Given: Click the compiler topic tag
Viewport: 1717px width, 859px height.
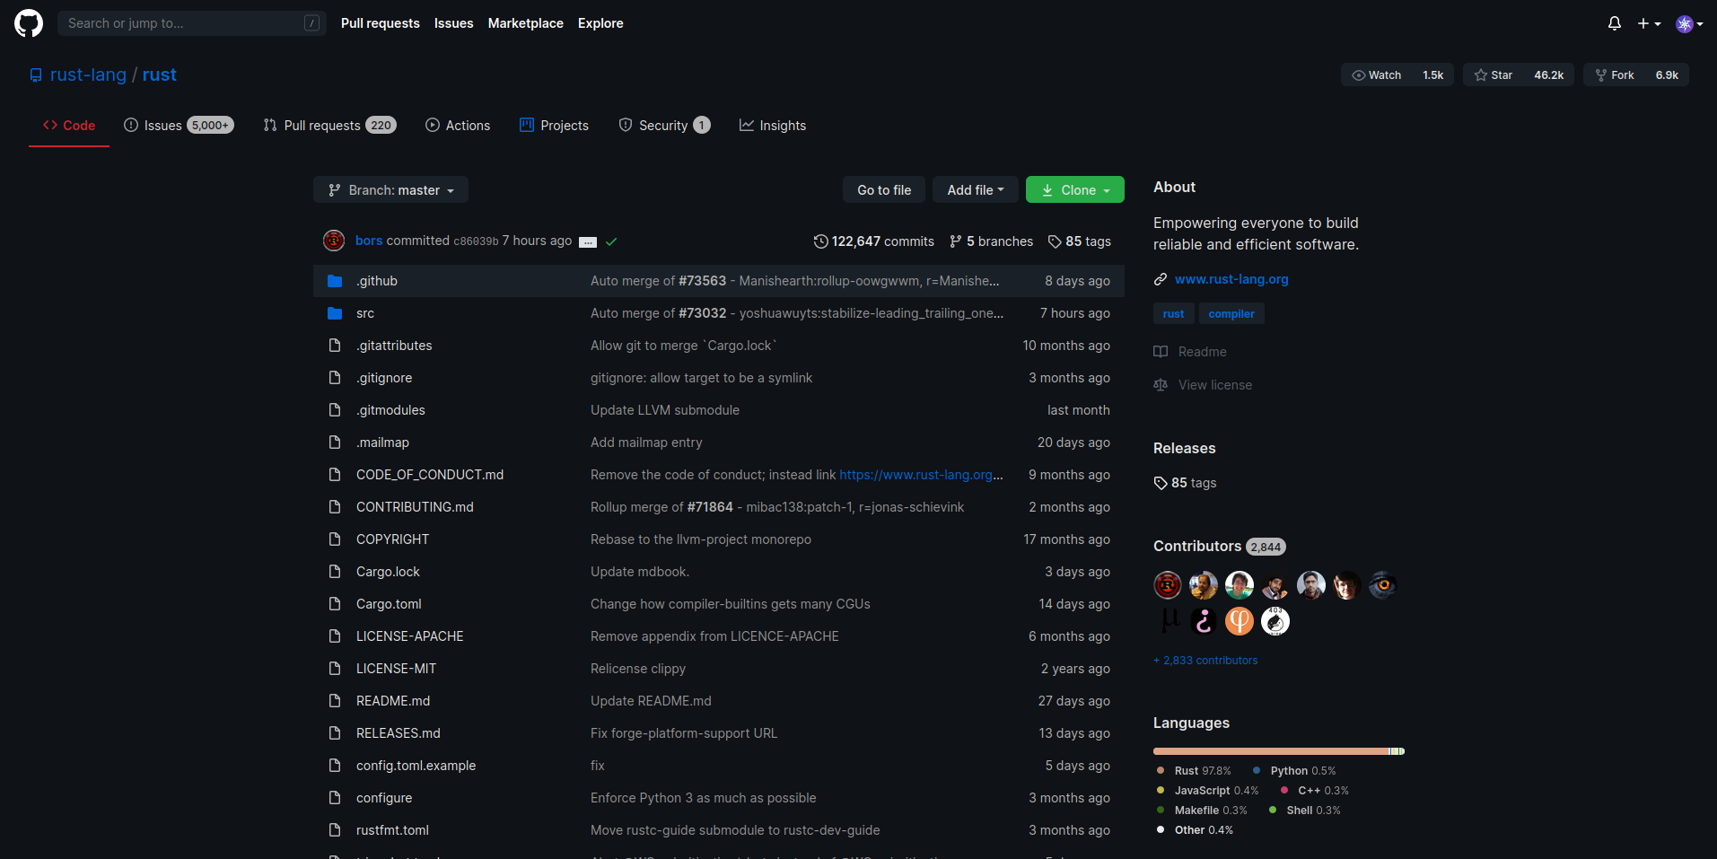Looking at the screenshot, I should click(1231, 313).
